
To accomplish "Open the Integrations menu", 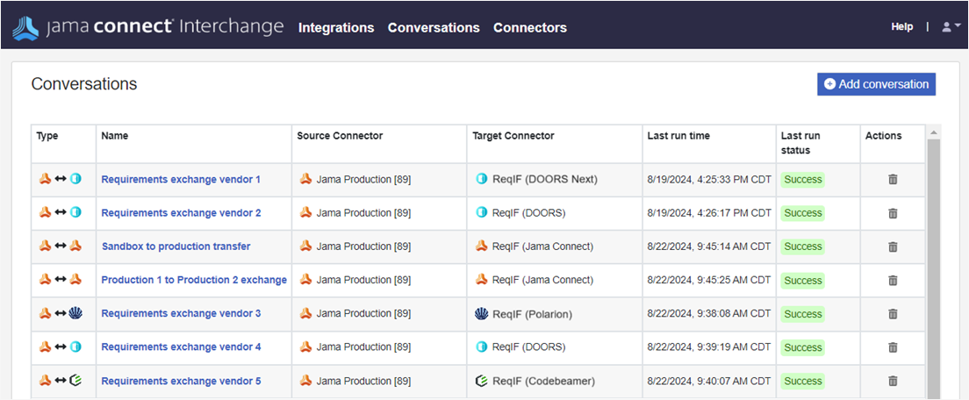I will pyautogui.click(x=336, y=28).
